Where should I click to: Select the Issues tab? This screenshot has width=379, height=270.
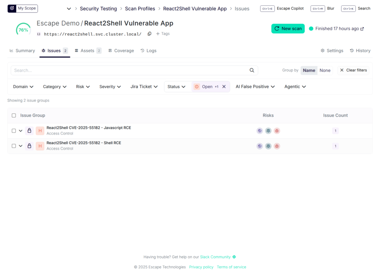coord(54,50)
